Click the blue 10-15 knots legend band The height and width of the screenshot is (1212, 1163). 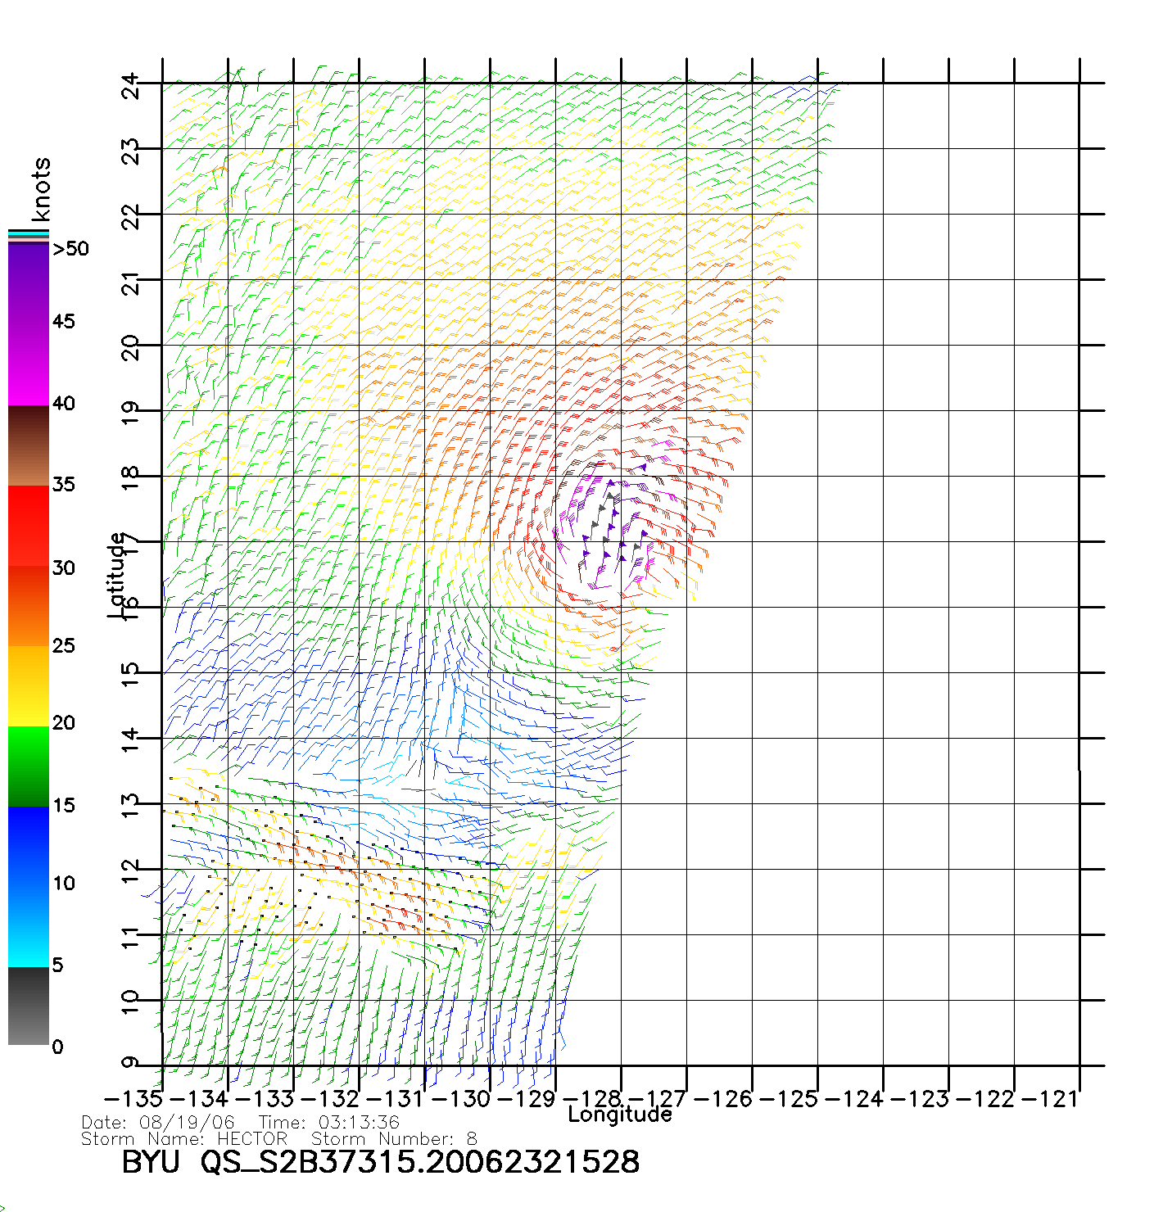click(29, 843)
